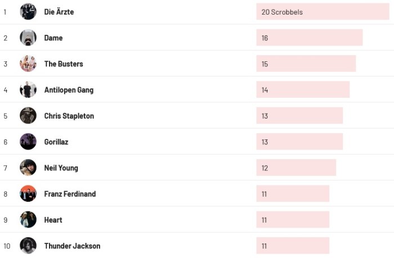Open the Gorillaz avatar thumbnail
The image size is (394, 258).
[28, 142]
